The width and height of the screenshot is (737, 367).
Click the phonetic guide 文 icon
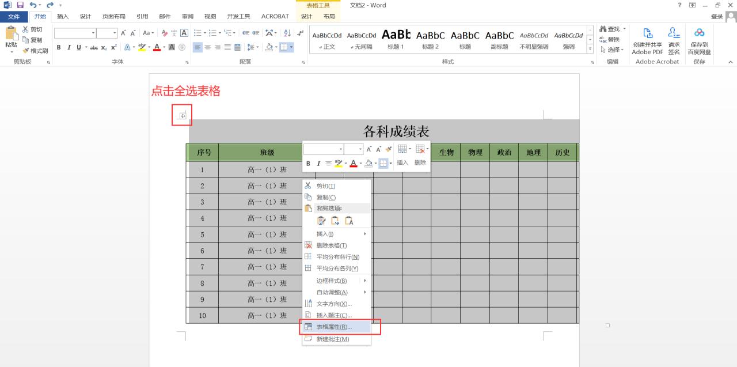click(x=174, y=33)
